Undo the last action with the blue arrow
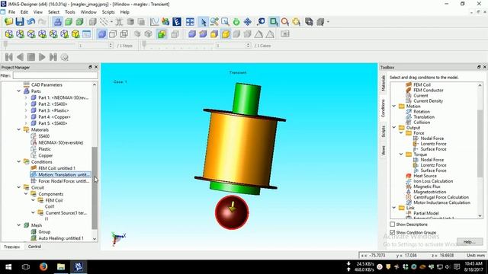Viewport: 488px width, 274px height. 30,22
